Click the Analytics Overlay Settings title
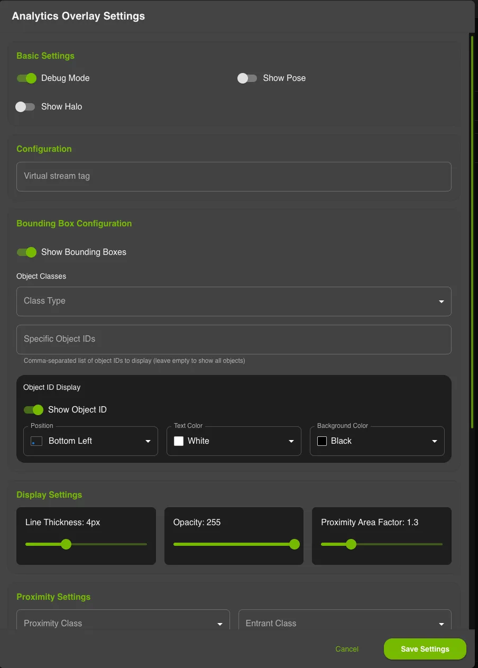478x668 pixels. coord(78,16)
